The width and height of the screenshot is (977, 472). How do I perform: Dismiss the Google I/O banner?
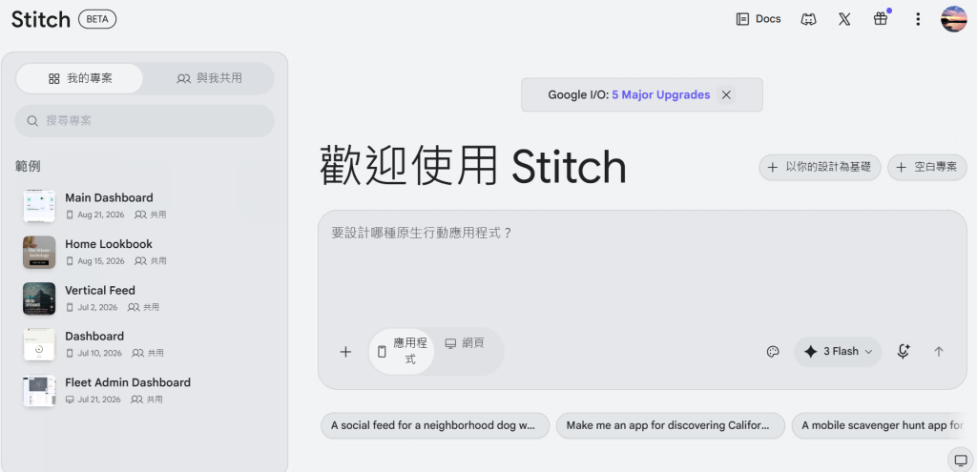(726, 94)
